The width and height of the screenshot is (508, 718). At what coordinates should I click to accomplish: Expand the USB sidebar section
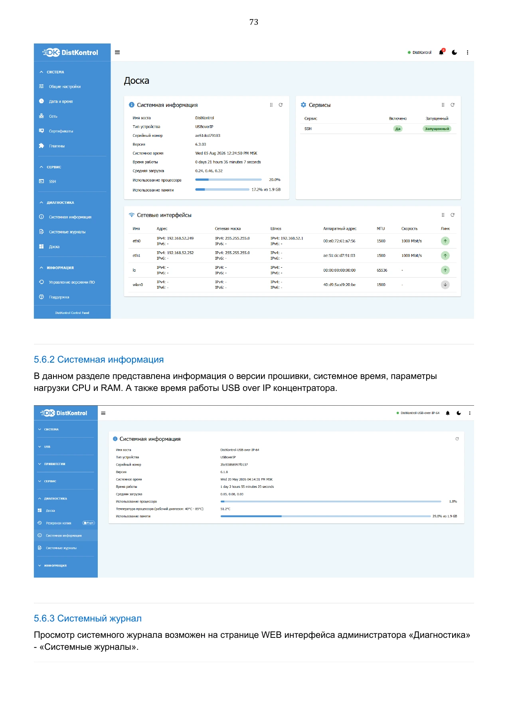pos(47,447)
